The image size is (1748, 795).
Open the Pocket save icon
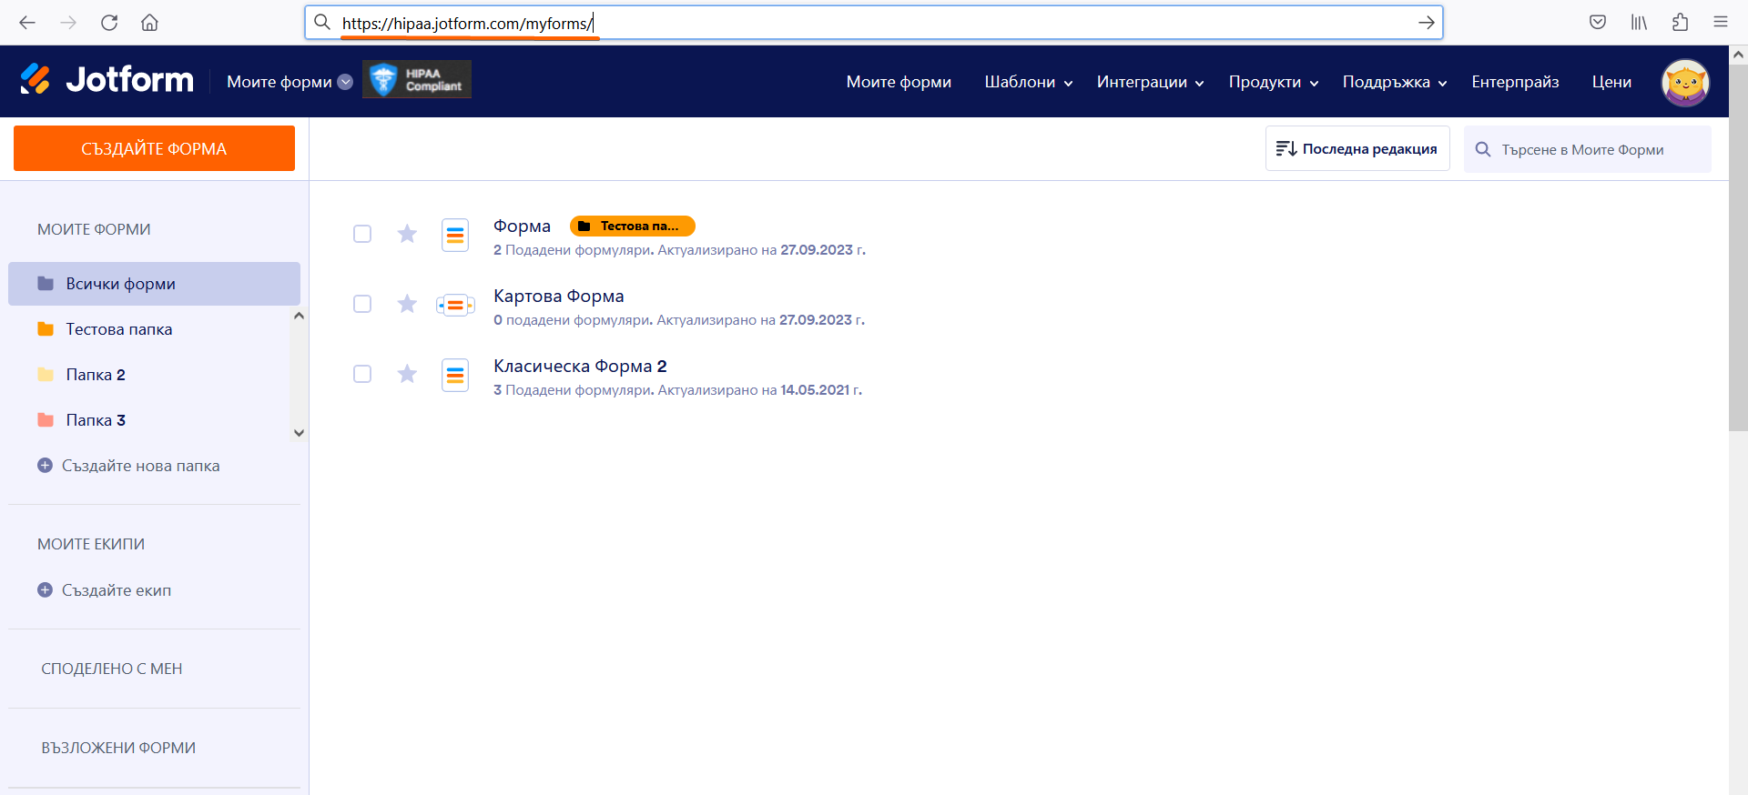click(1598, 23)
